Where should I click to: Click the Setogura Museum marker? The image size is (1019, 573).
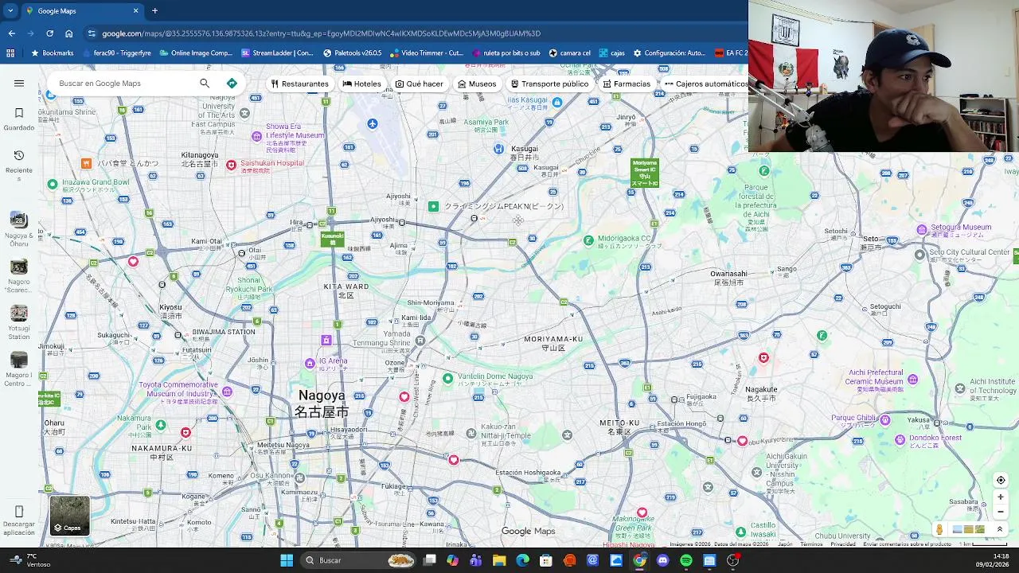922,229
